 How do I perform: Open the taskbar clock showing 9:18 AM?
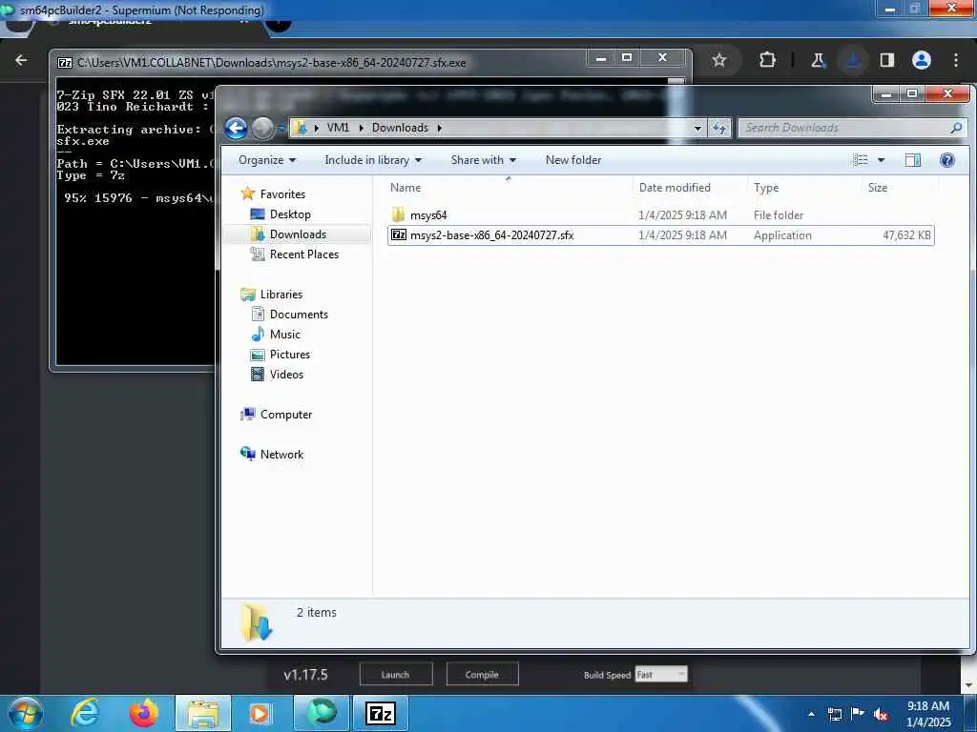click(928, 714)
